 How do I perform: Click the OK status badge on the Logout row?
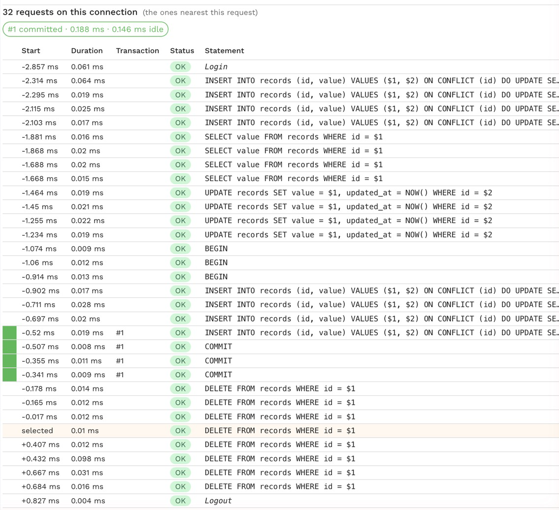(x=180, y=501)
